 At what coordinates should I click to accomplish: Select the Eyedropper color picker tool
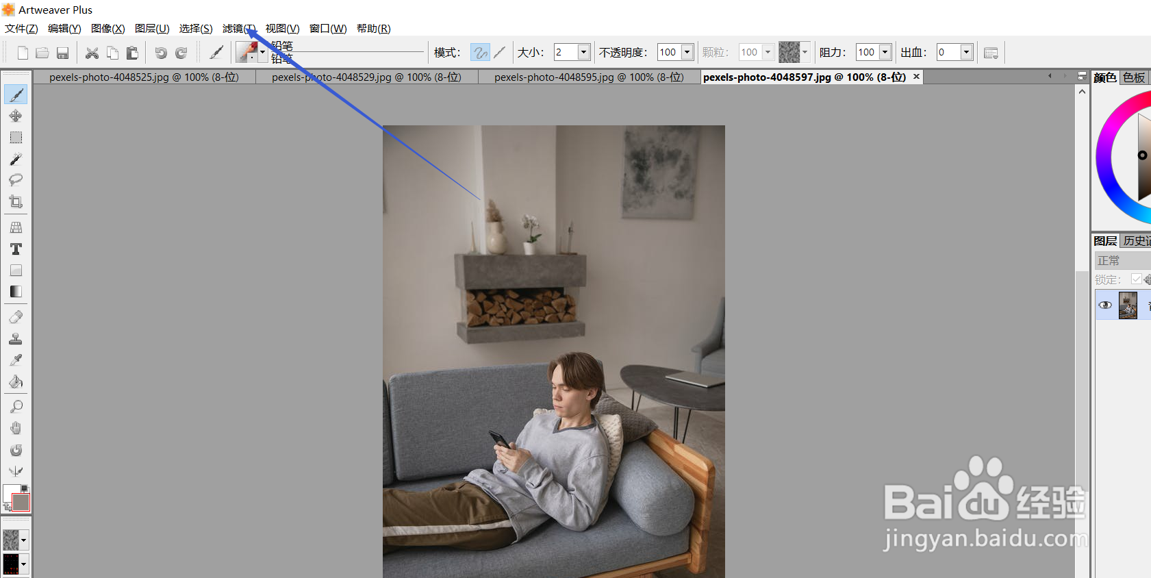[x=16, y=360]
